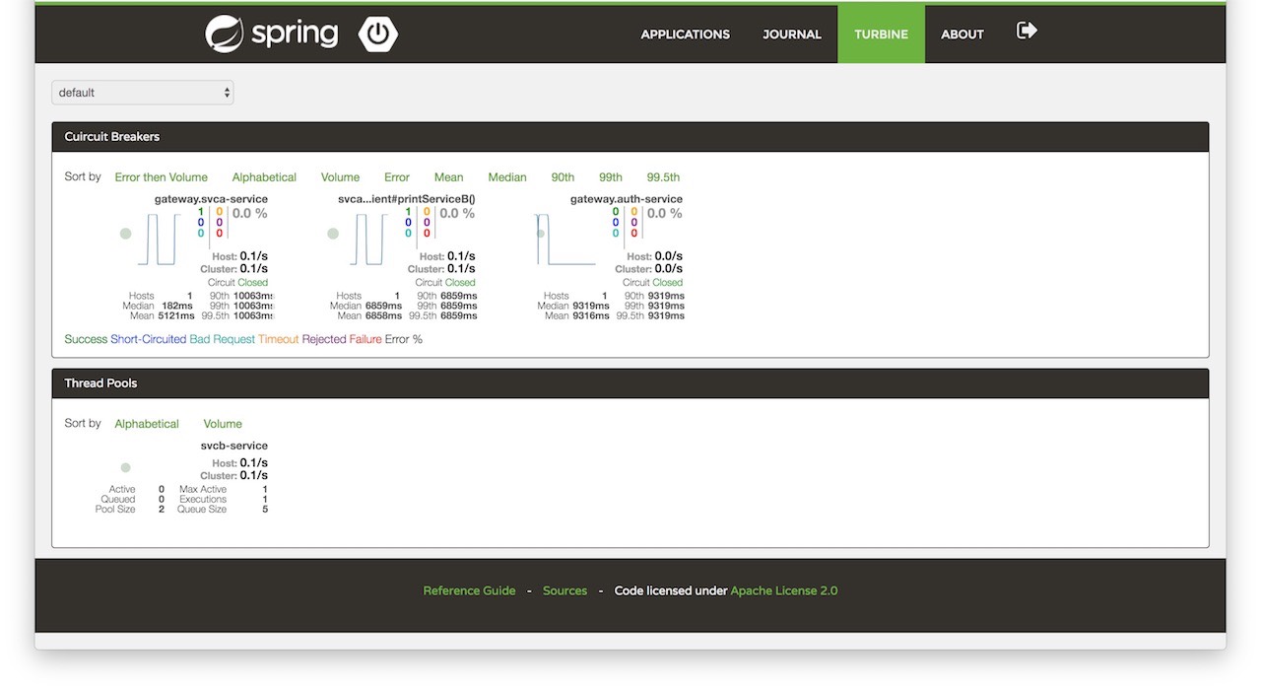1261x691 pixels.
Task: Click gateway.auth-service 0.0 % error rate
Action: coord(664,214)
